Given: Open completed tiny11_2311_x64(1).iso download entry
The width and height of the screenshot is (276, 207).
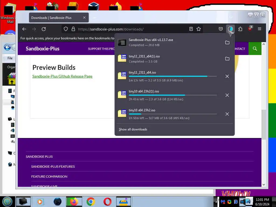Looking at the screenshot, I should [169, 59].
